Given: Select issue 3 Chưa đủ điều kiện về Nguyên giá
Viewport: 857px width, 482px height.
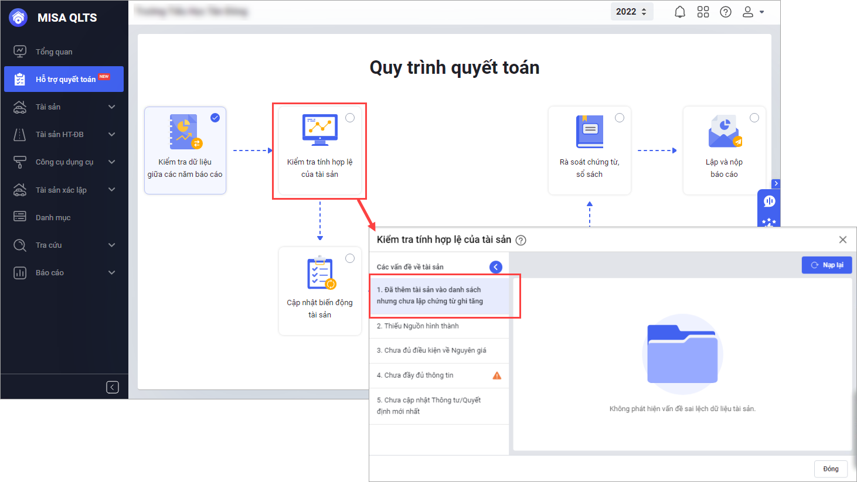Looking at the screenshot, I should click(439, 351).
